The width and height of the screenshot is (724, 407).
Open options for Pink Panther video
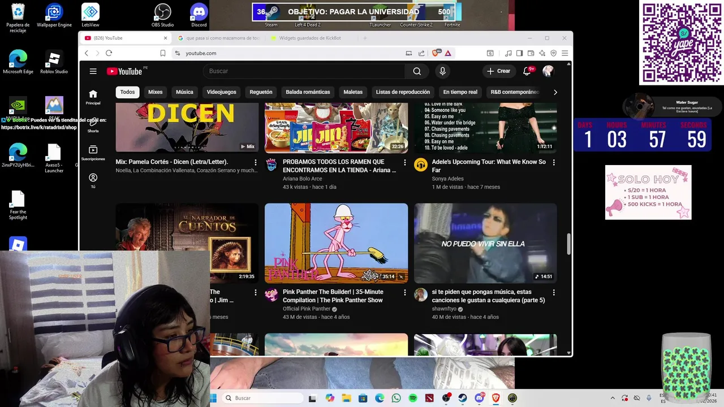click(x=404, y=292)
